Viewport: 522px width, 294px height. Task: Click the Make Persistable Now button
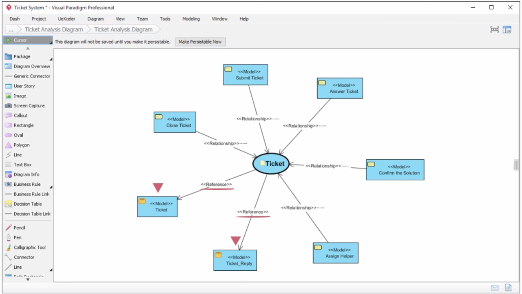point(200,42)
